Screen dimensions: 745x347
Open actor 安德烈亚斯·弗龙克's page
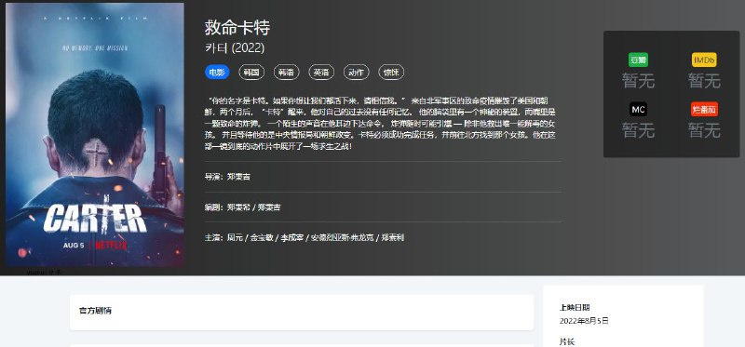342,238
